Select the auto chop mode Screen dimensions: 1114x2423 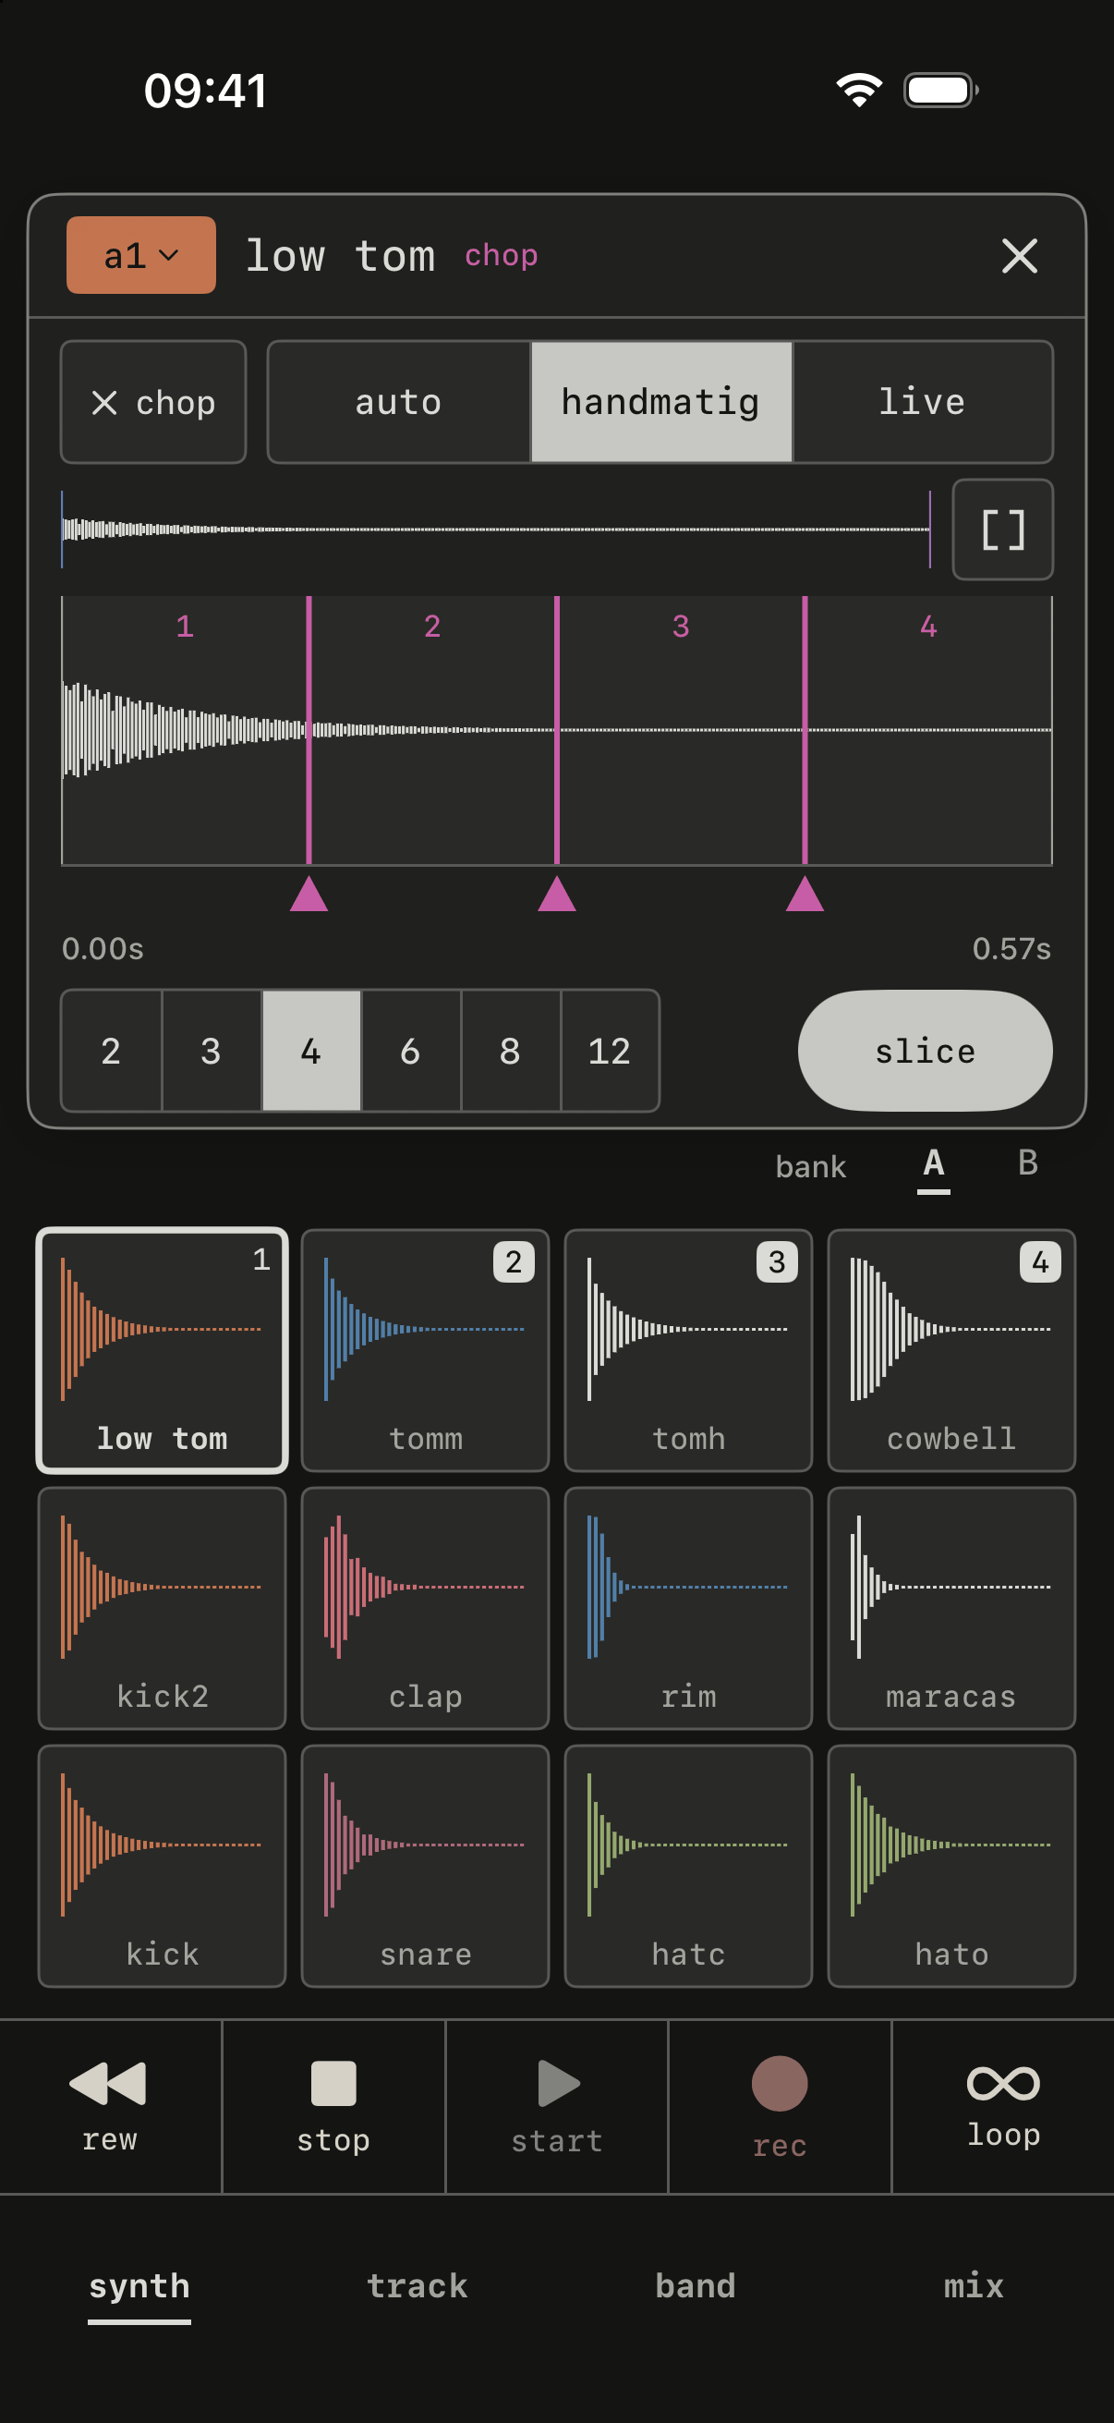399,402
